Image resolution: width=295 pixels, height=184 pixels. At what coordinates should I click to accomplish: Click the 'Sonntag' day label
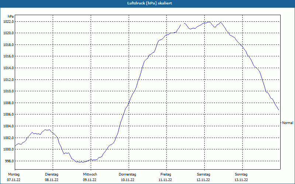click(x=241, y=174)
